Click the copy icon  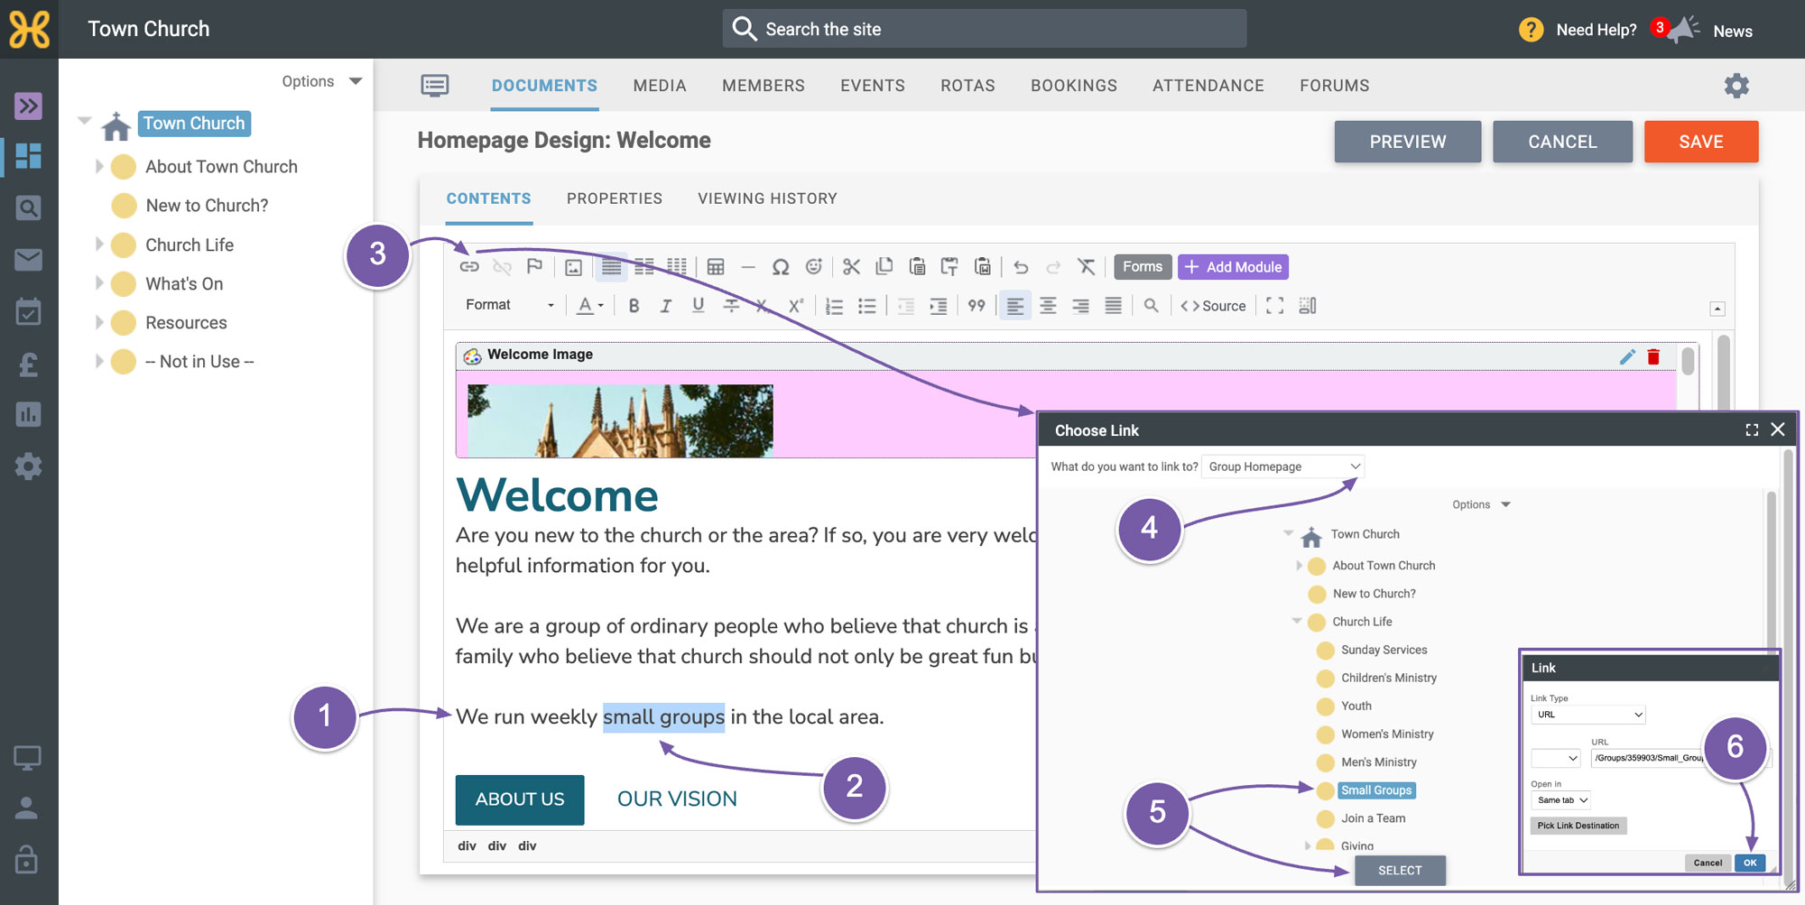point(884,267)
